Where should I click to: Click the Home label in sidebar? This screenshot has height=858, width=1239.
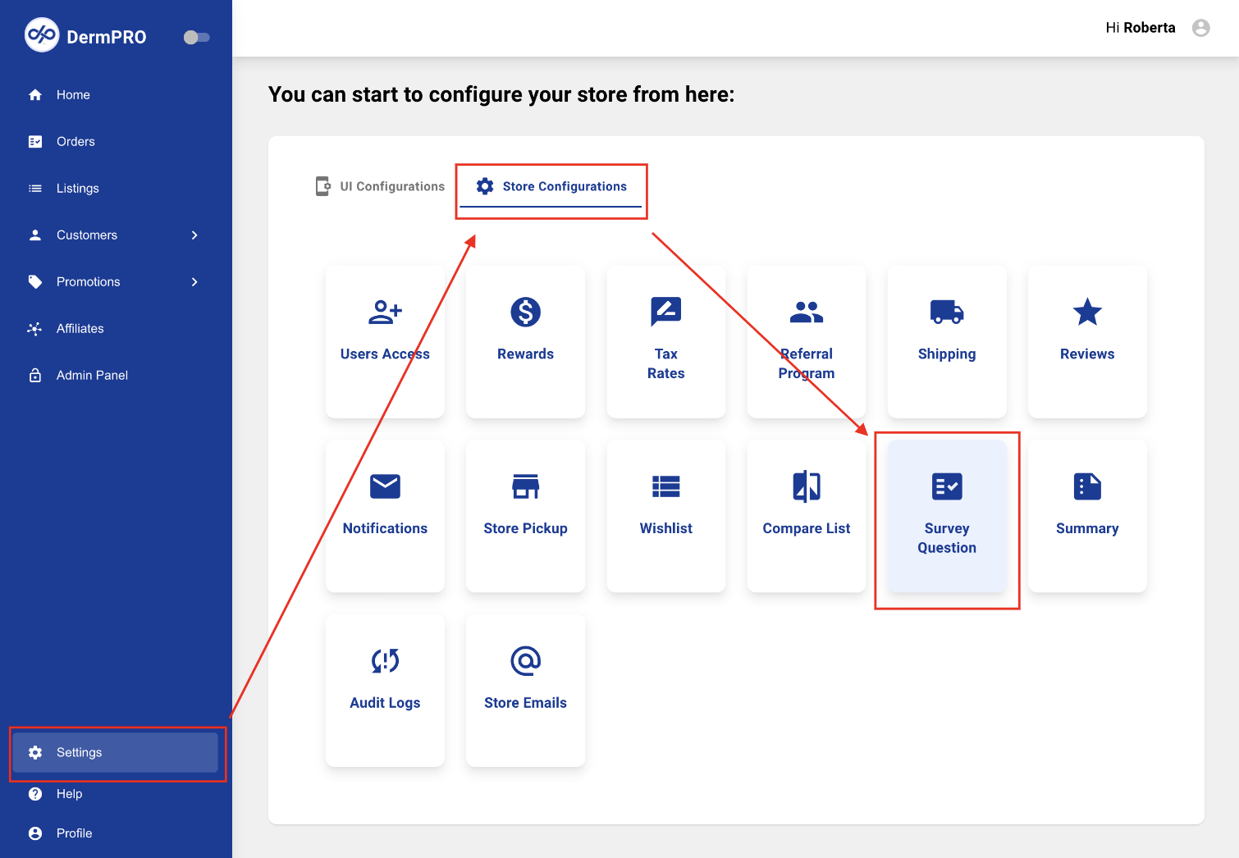(73, 95)
